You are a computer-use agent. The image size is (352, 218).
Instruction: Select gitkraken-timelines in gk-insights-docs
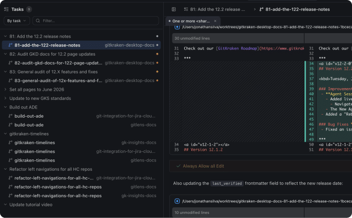click(81, 143)
